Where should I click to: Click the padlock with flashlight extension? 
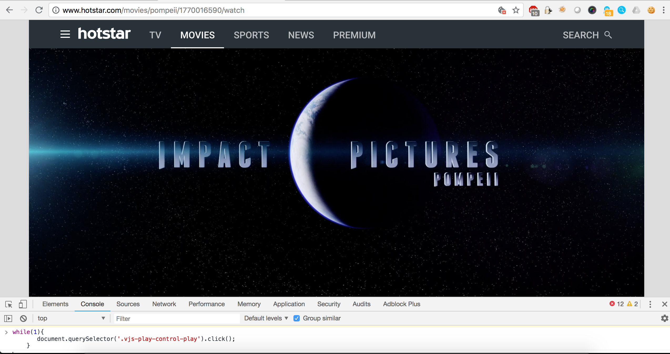pyautogui.click(x=548, y=10)
